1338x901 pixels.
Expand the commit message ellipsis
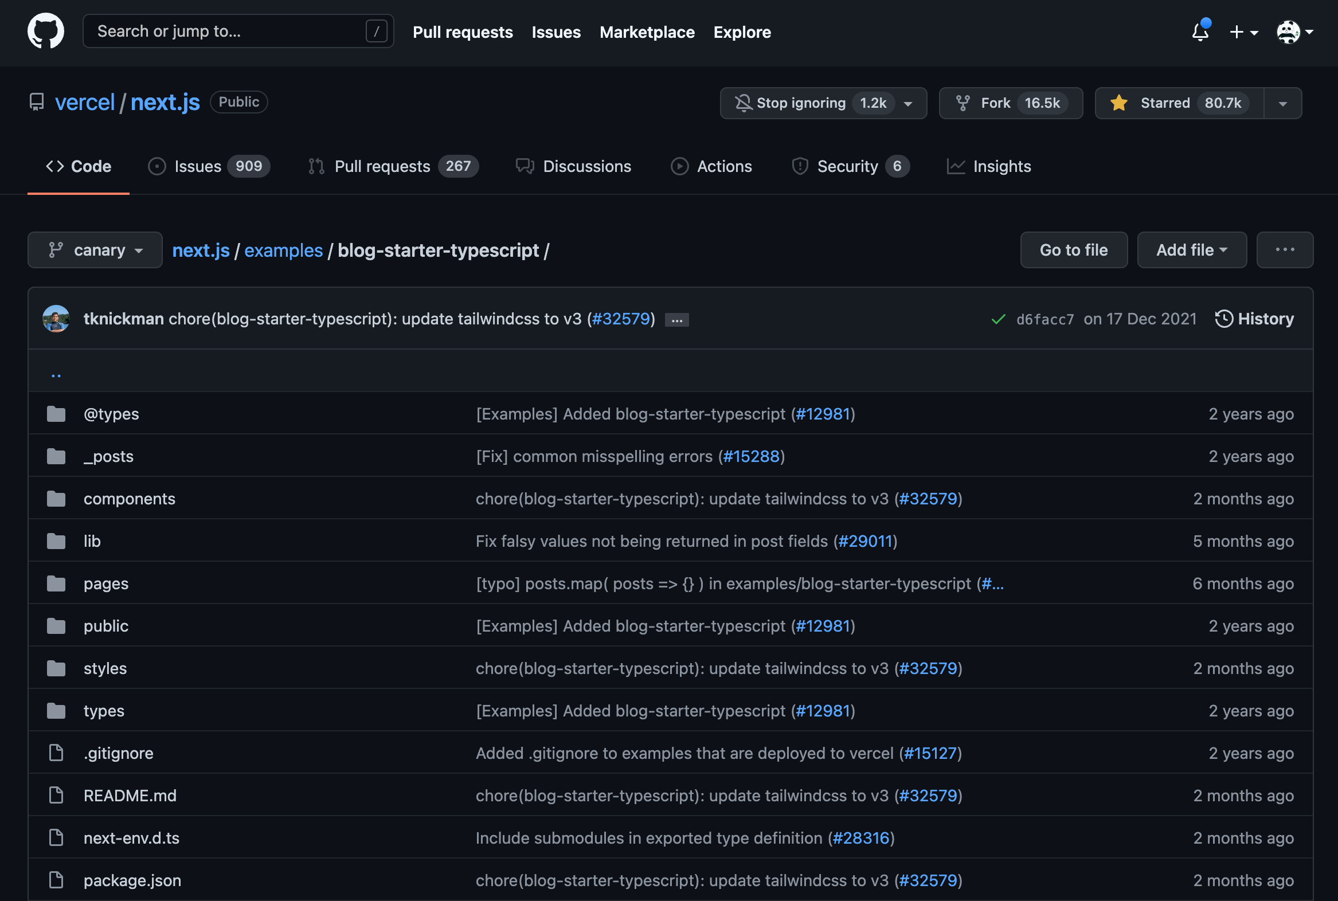coord(676,320)
